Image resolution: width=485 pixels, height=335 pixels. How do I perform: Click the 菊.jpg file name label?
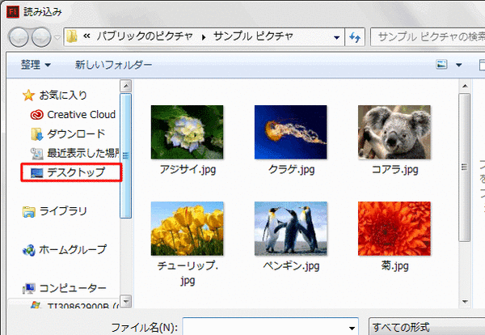click(395, 265)
